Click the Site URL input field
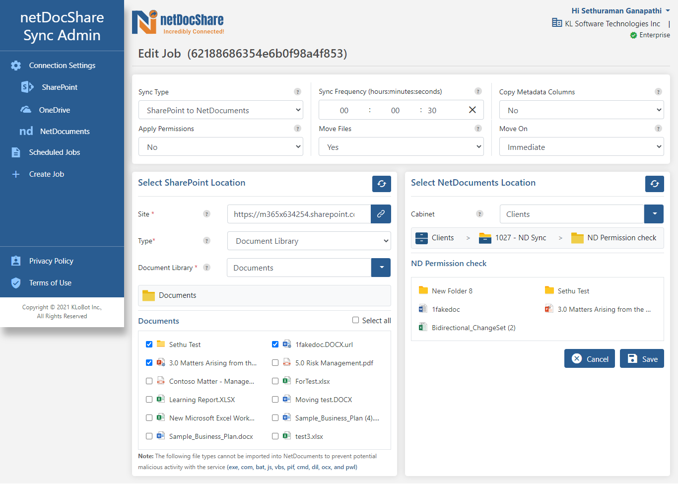 299,214
